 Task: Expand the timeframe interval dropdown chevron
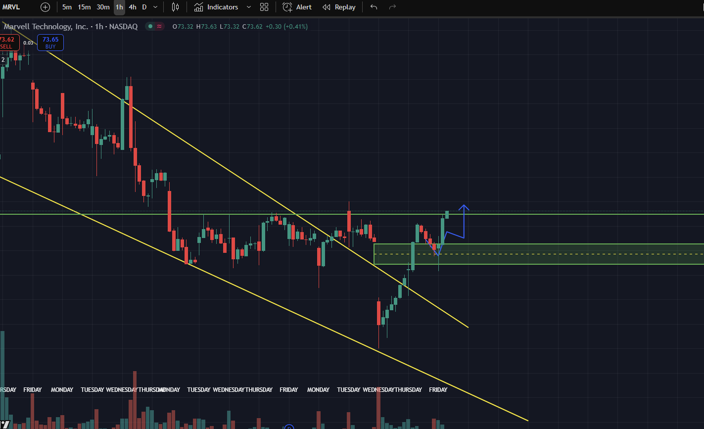[x=155, y=7]
